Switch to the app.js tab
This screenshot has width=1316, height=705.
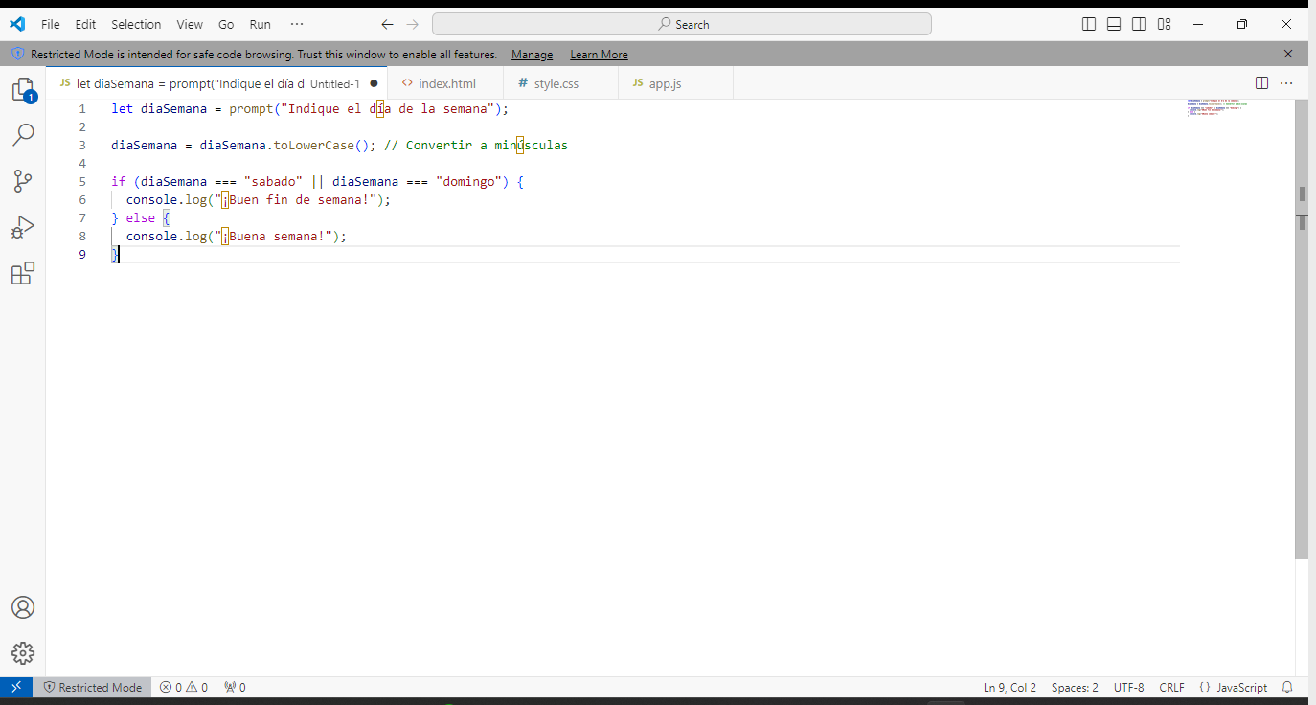pyautogui.click(x=675, y=83)
